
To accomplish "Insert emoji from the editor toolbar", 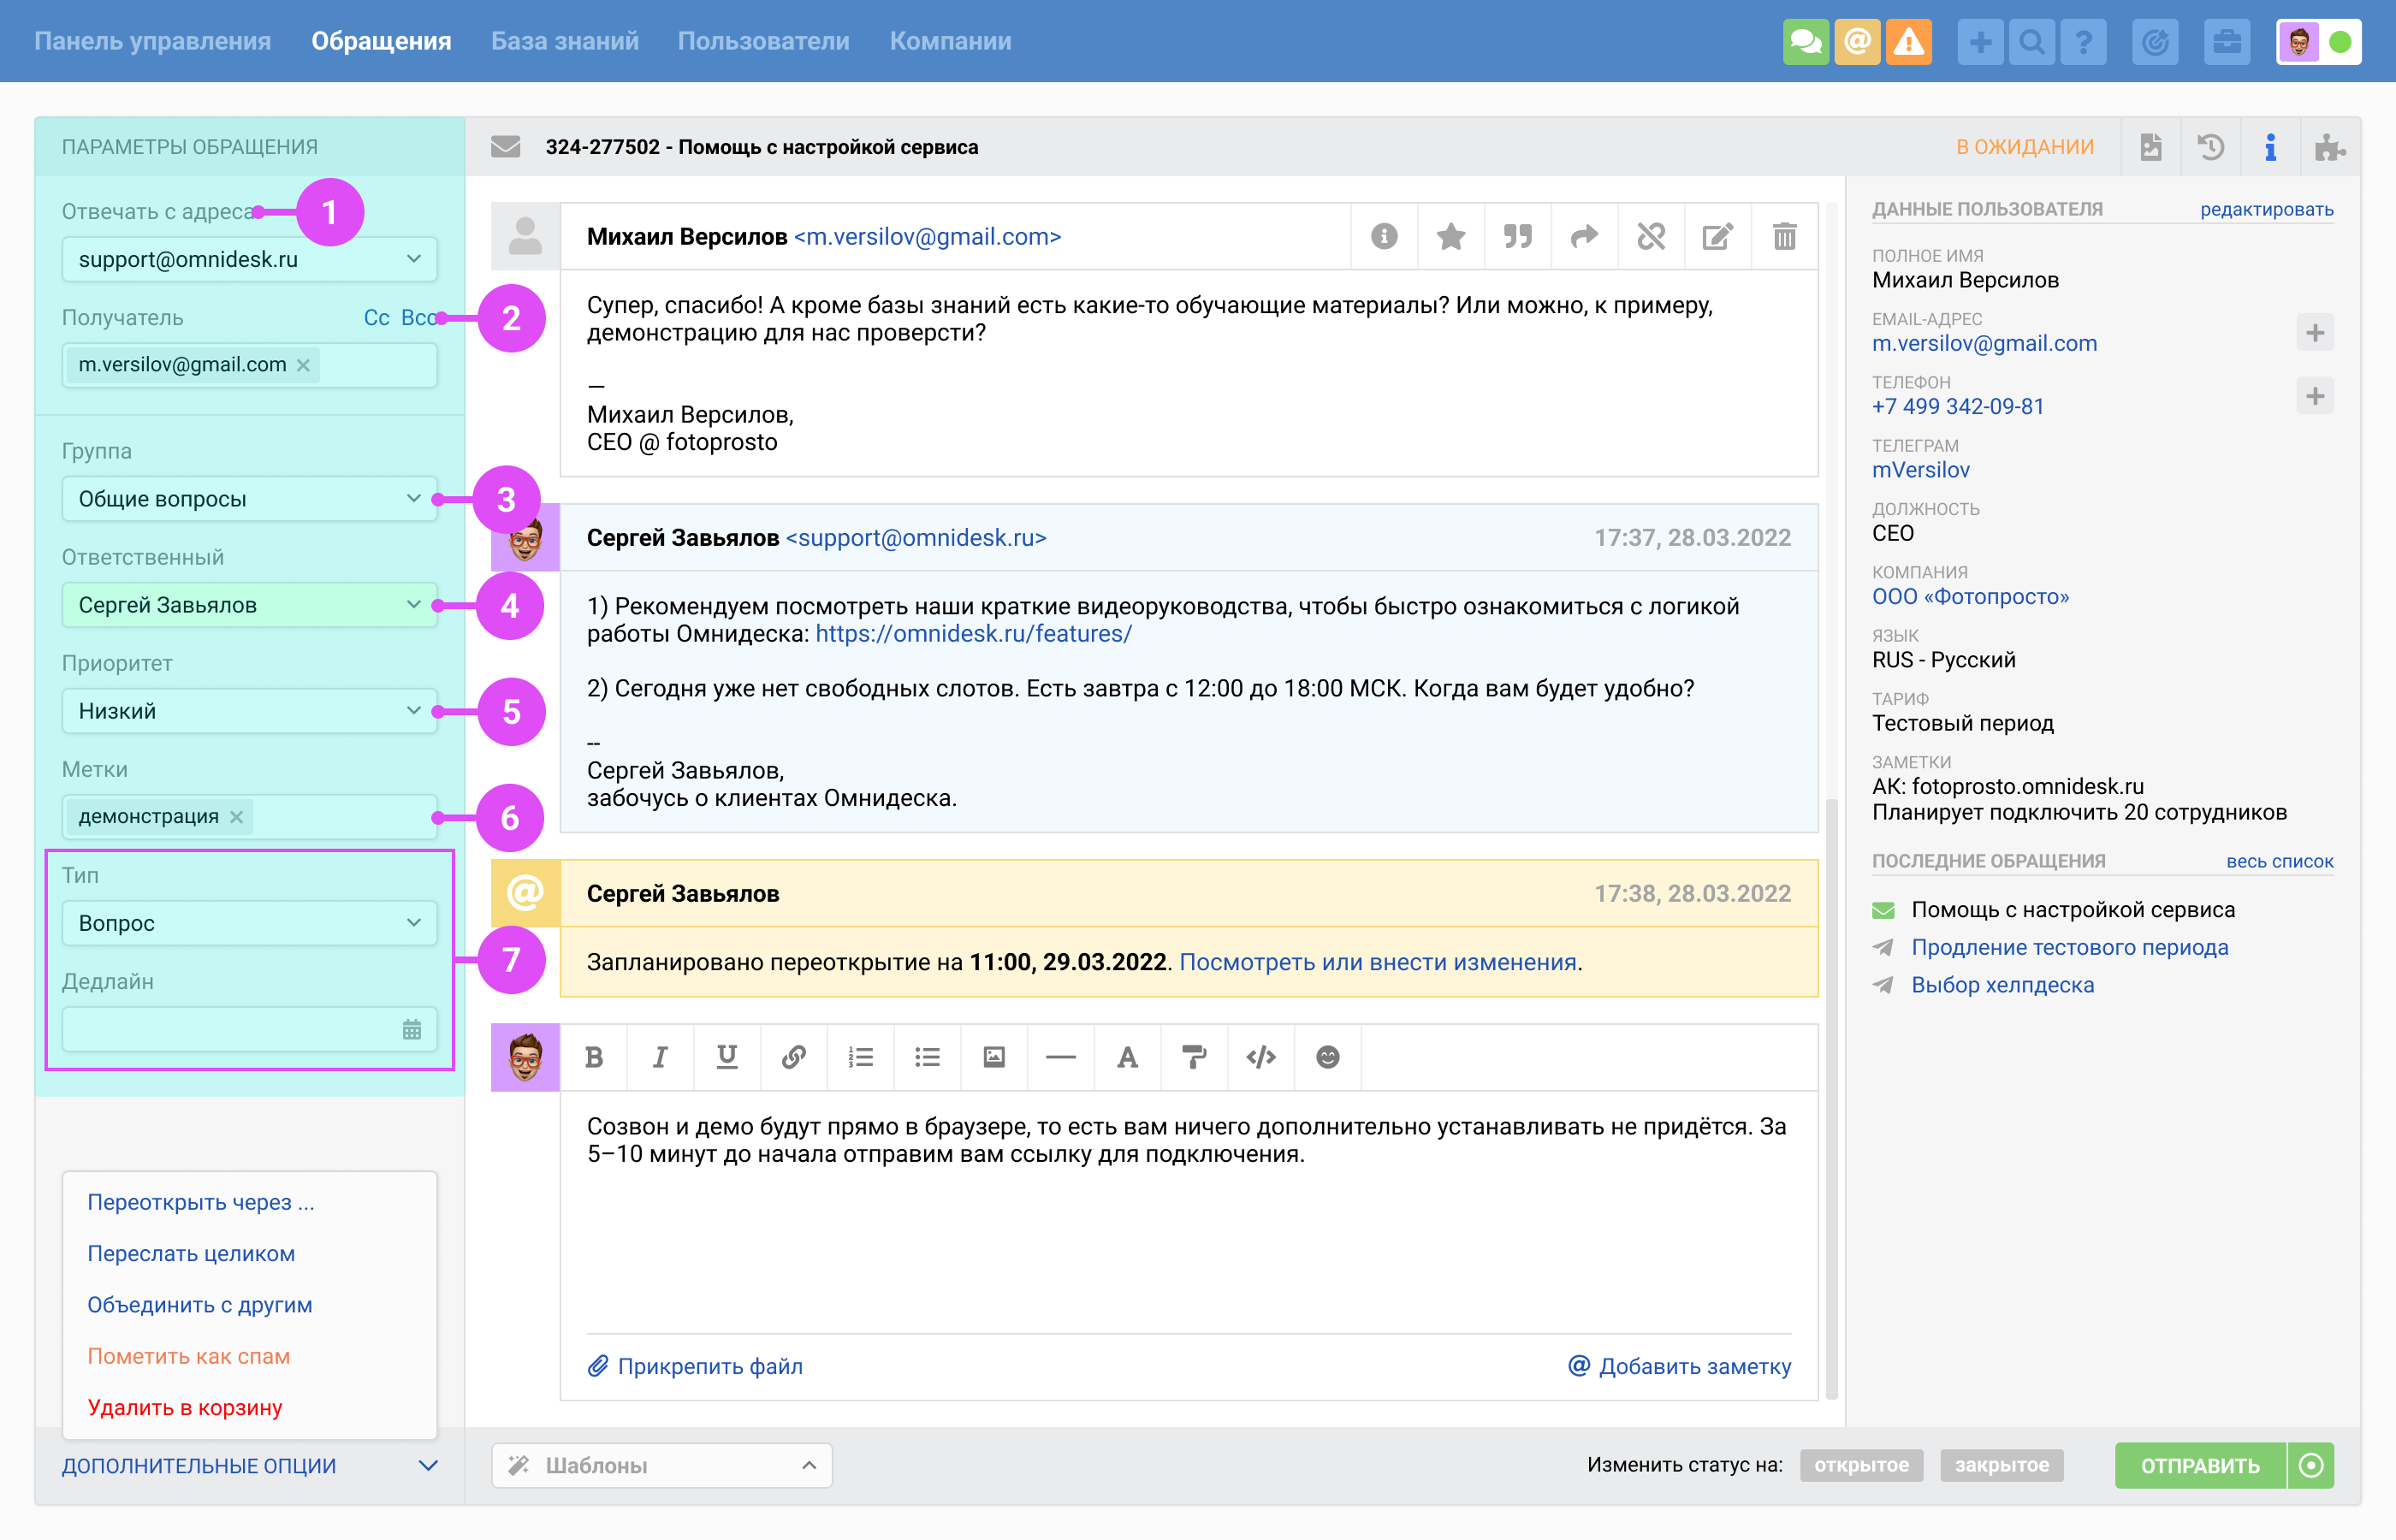I will click(1327, 1057).
